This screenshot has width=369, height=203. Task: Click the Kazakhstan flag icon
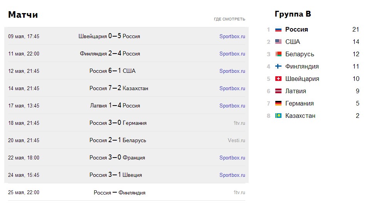[278, 116]
